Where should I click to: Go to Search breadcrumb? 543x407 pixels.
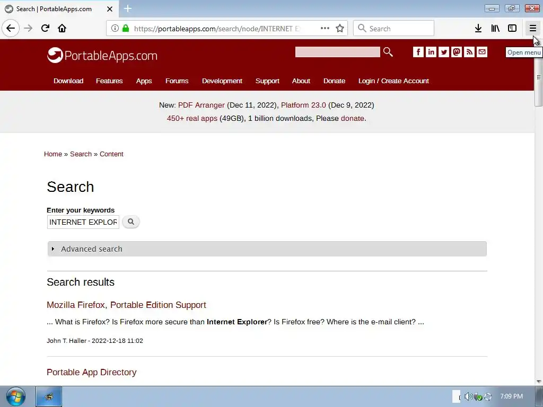point(81,154)
